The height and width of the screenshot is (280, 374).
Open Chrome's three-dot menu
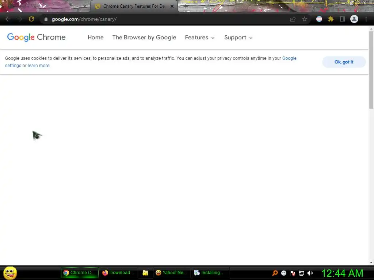coord(366,19)
